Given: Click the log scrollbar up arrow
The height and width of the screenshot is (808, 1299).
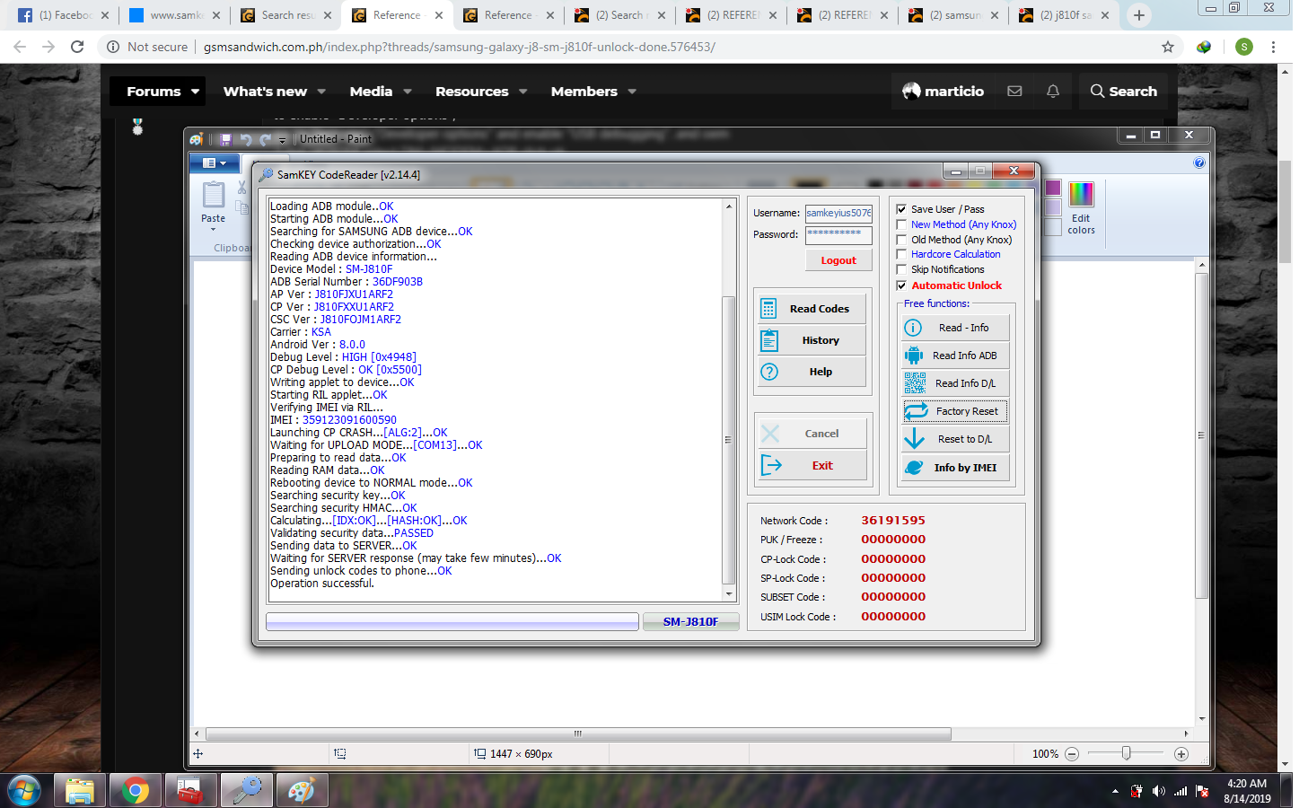Looking at the screenshot, I should click(729, 206).
